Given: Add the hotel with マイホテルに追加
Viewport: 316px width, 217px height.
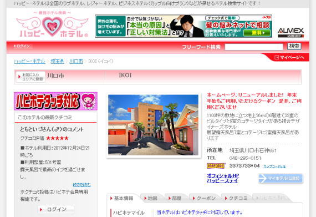Looking at the screenshot, I should [x=281, y=179].
